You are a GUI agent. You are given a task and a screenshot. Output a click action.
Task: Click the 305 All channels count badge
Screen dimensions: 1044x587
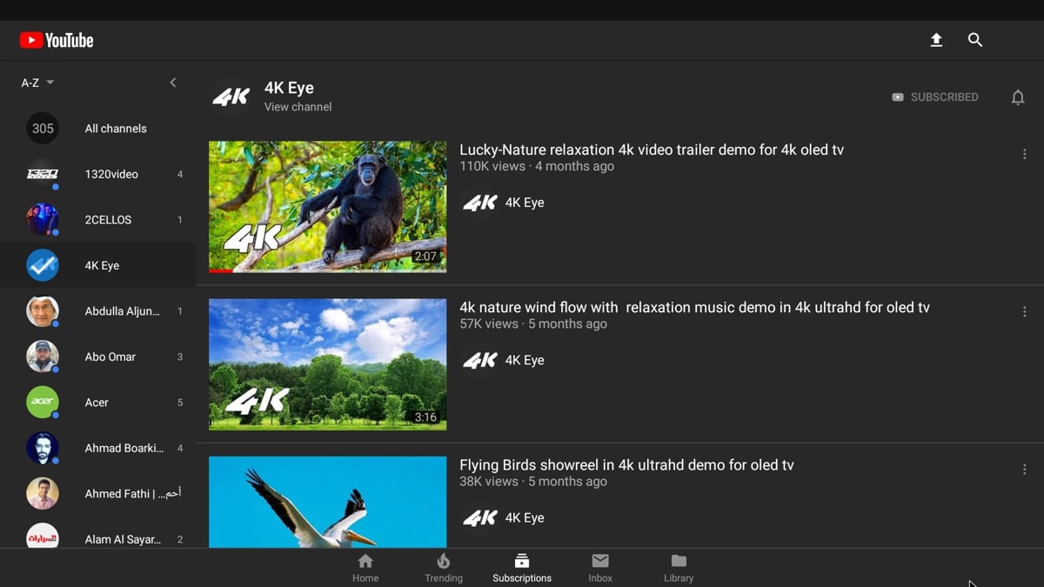coord(43,129)
